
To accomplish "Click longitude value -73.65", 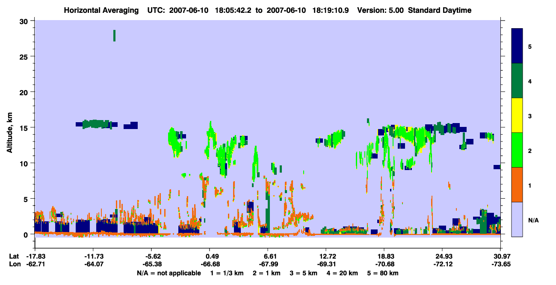I will pos(500,264).
